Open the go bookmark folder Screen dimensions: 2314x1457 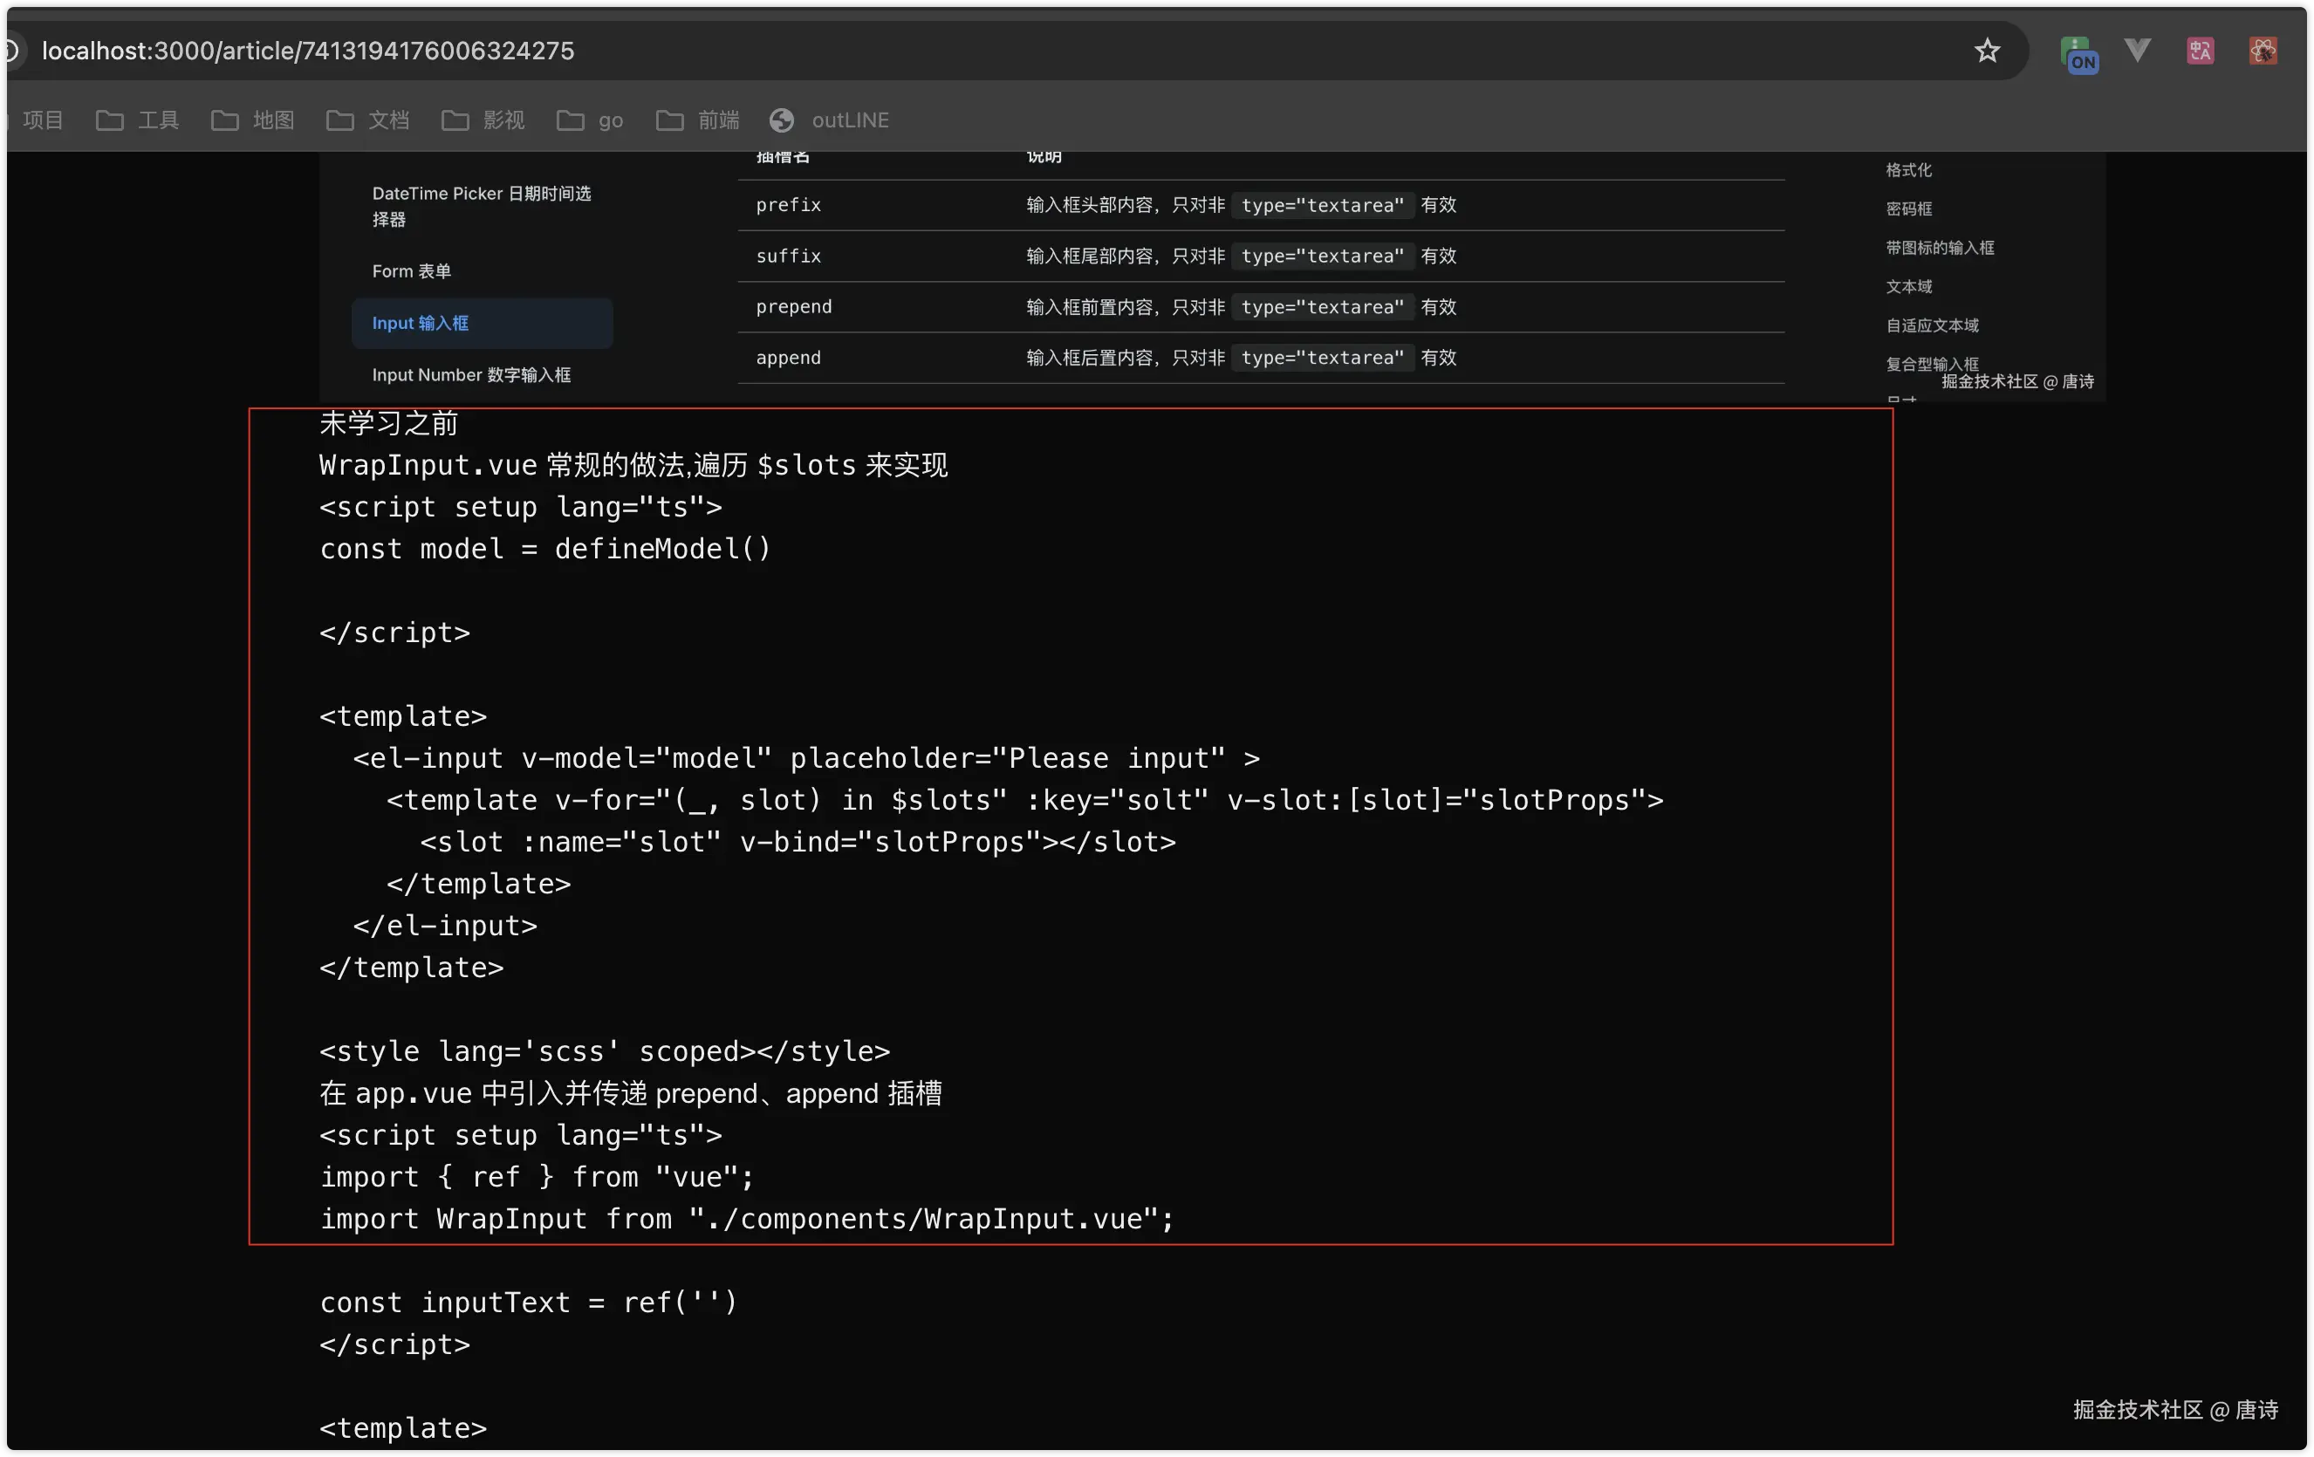[x=590, y=120]
